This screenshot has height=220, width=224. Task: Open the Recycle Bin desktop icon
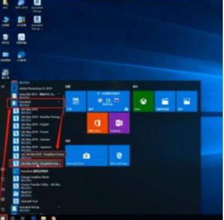coord(5,39)
